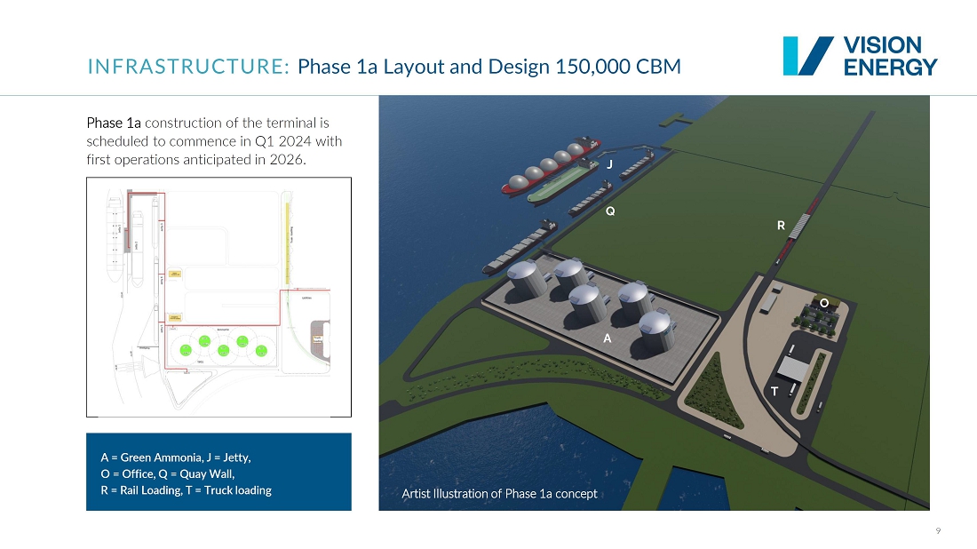Select the green-hulled tanker ship

pos(560,182)
